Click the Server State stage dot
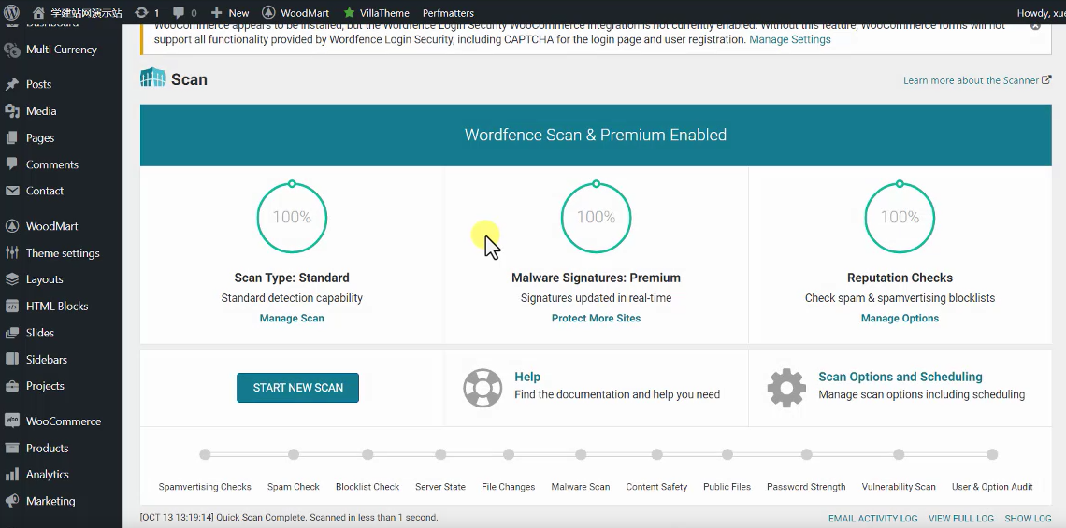This screenshot has height=528, width=1066. pyautogui.click(x=440, y=454)
